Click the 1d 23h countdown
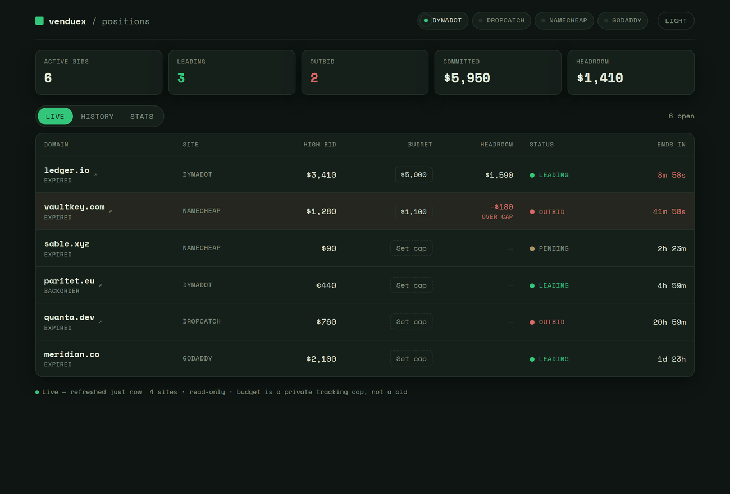This screenshot has width=730, height=494. [x=672, y=359]
